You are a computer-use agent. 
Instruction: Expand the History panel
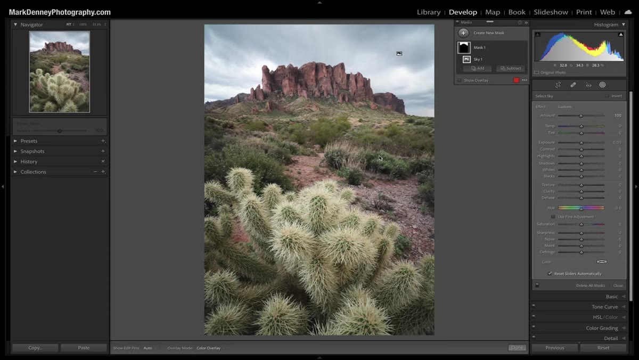(15, 161)
